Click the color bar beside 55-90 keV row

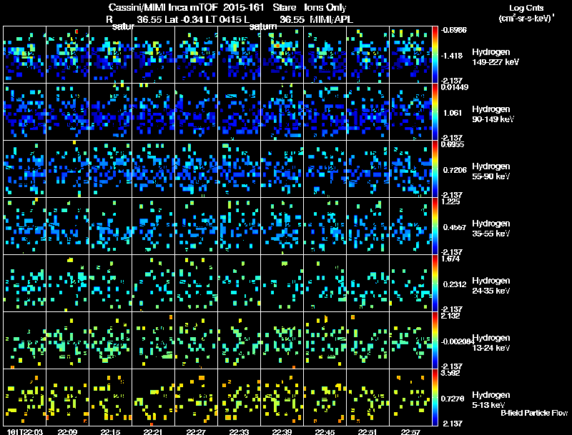(435, 169)
